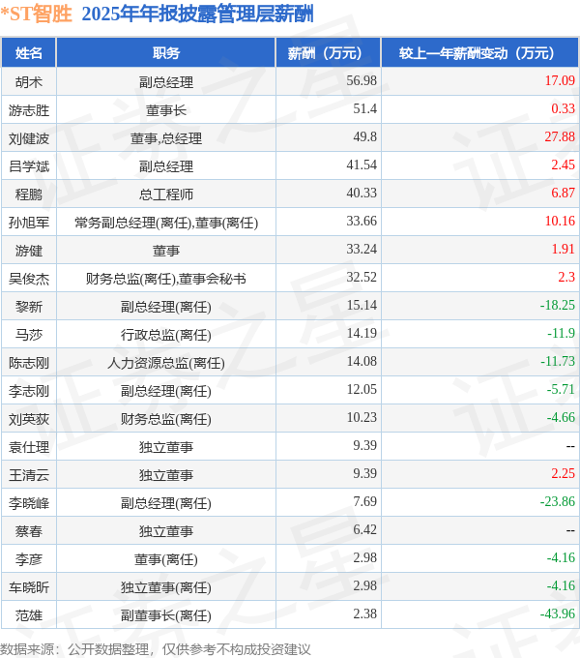Click 孙旭军 name cell
Viewport: 580px width, 658px height.
[x=28, y=223]
